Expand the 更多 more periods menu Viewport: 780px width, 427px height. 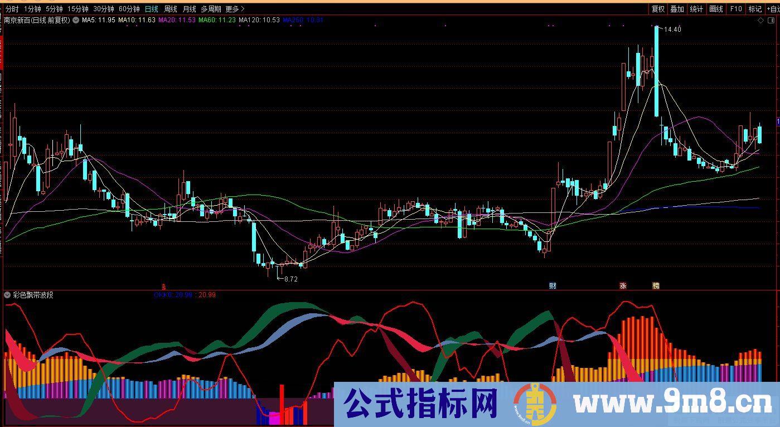[235, 9]
